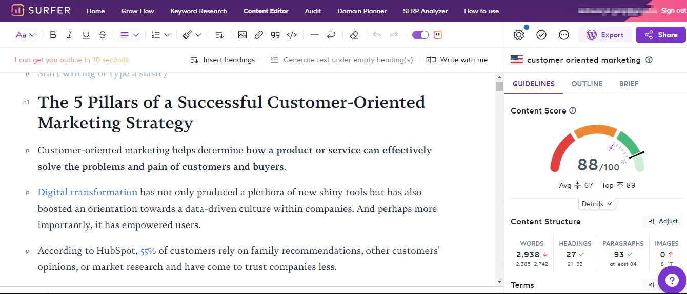687x294 pixels.
Task: Switch to the OUTLINE tab
Action: pos(587,84)
